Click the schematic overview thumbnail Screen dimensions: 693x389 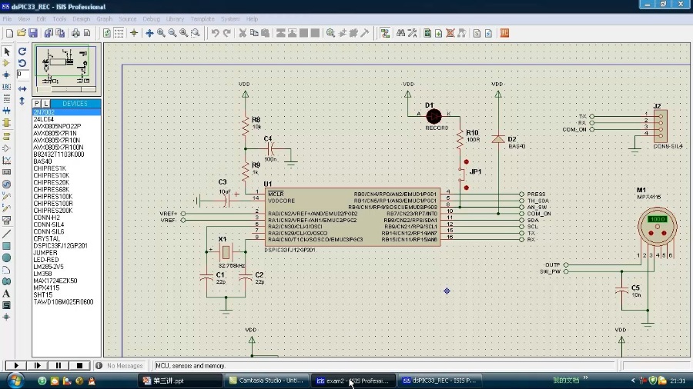tap(66, 68)
